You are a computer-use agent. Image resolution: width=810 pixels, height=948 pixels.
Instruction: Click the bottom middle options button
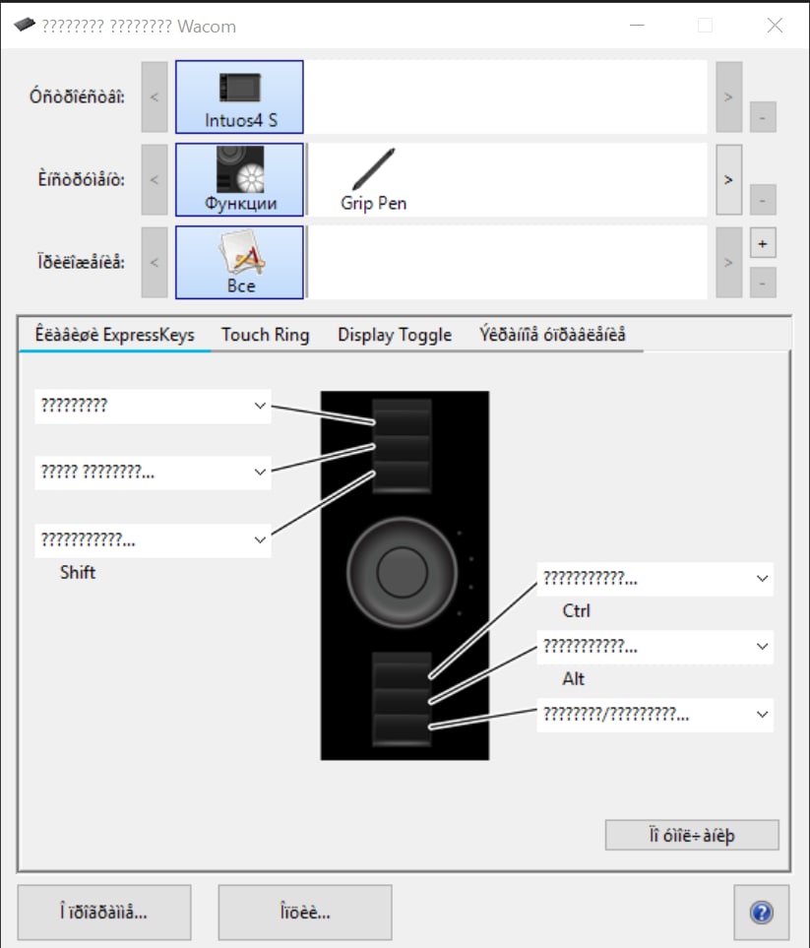(x=305, y=913)
